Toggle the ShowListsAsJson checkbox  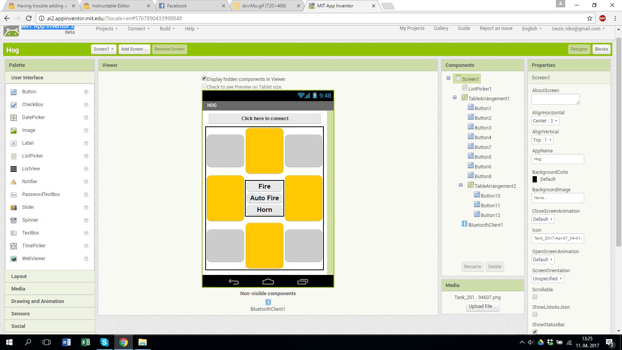pos(535,315)
